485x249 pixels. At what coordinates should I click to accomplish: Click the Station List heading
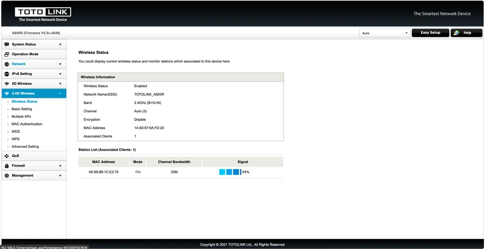pos(107,150)
